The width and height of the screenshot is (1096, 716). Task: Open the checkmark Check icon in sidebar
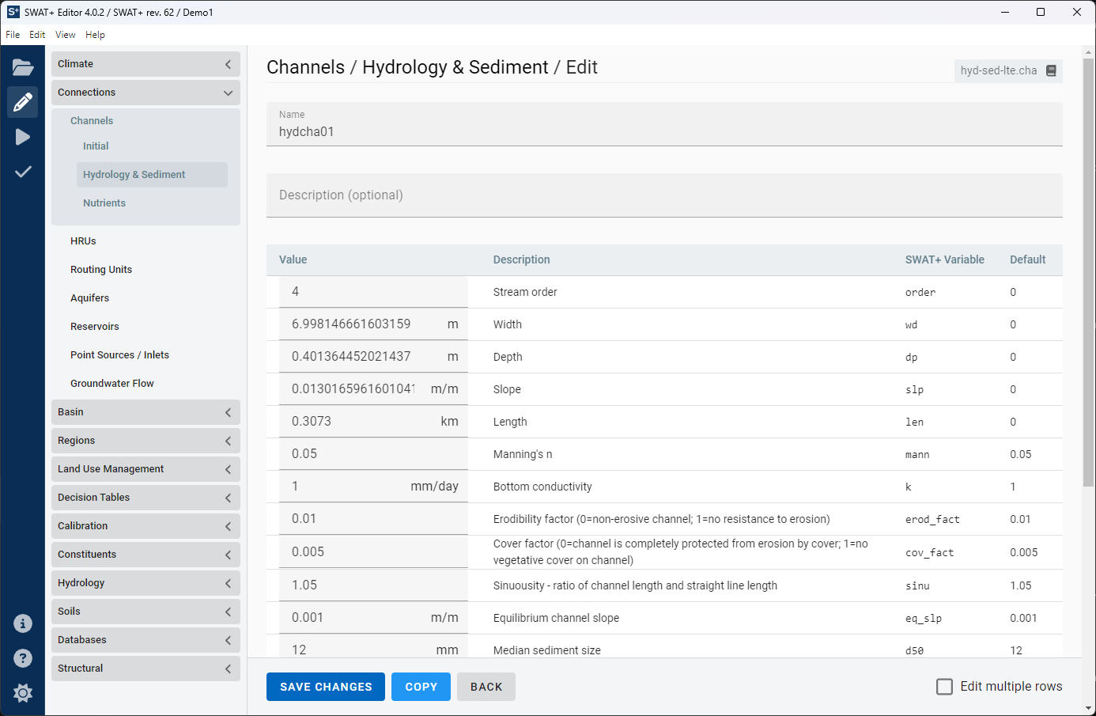(23, 172)
